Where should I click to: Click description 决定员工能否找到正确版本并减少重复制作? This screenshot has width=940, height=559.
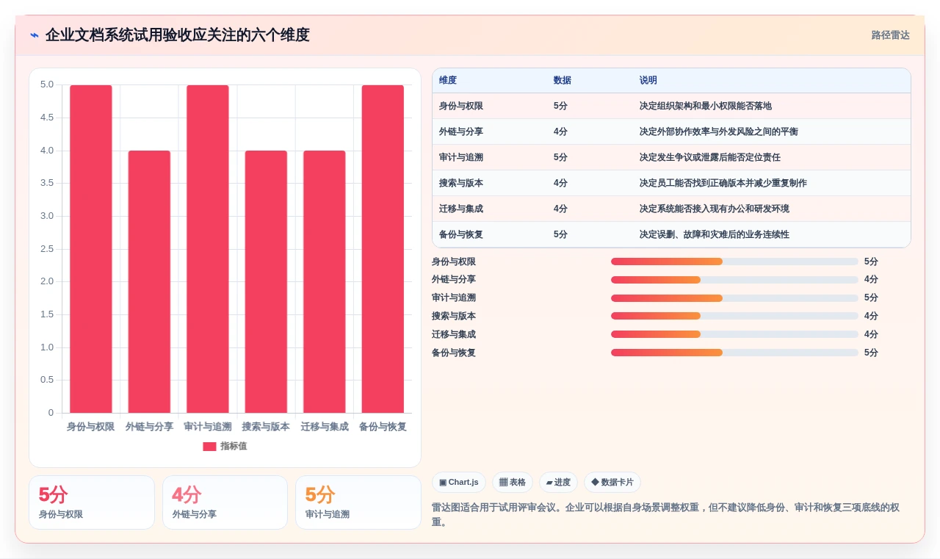723,183
